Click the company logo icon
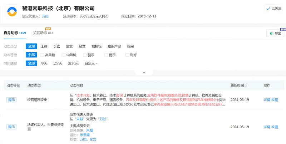Screen dimensions: 286x144 tap(12, 12)
